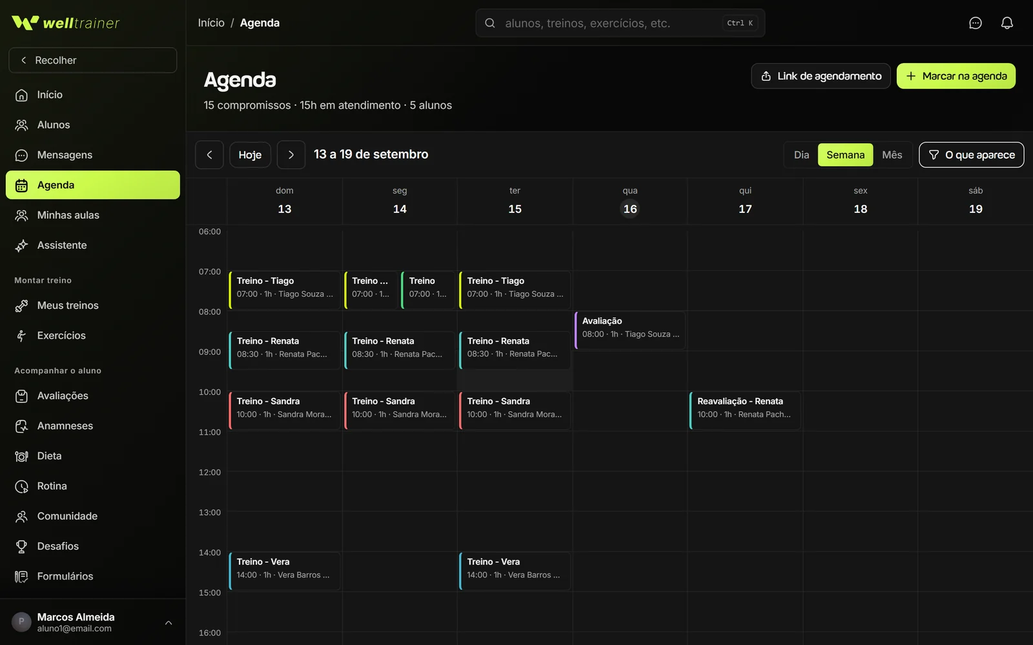Open Tuesday's 'Treino - Vera' event
The width and height of the screenshot is (1033, 645).
coord(515,571)
